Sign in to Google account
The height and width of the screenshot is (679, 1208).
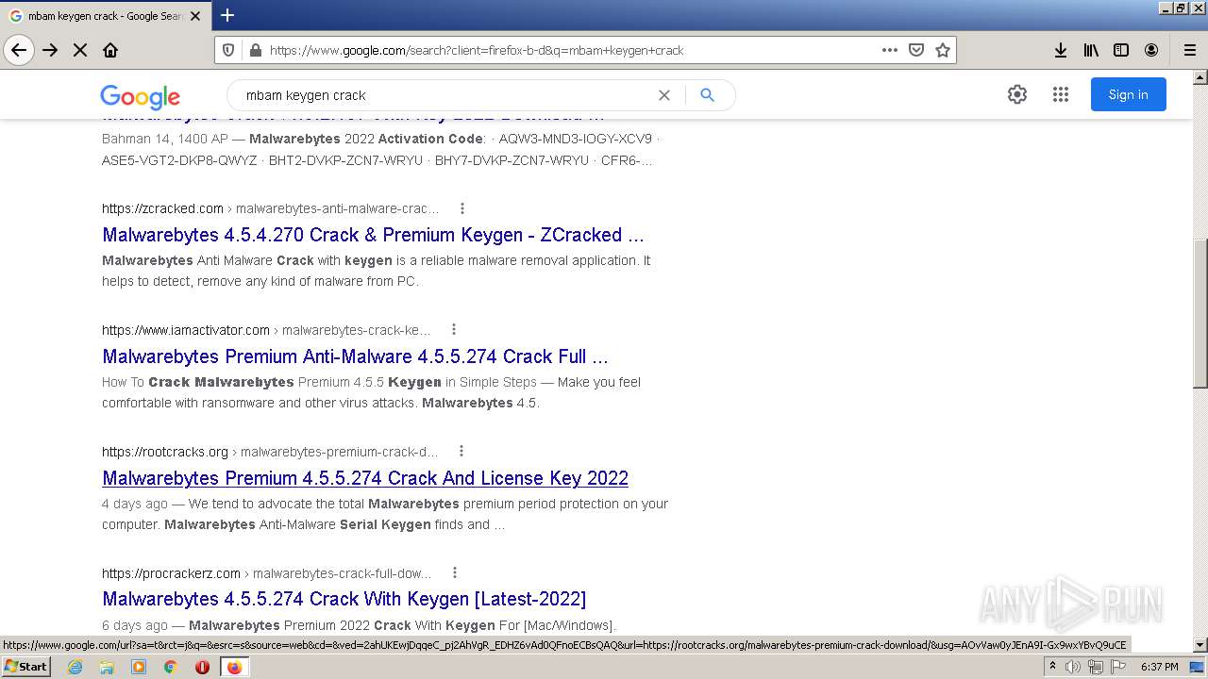coord(1128,94)
